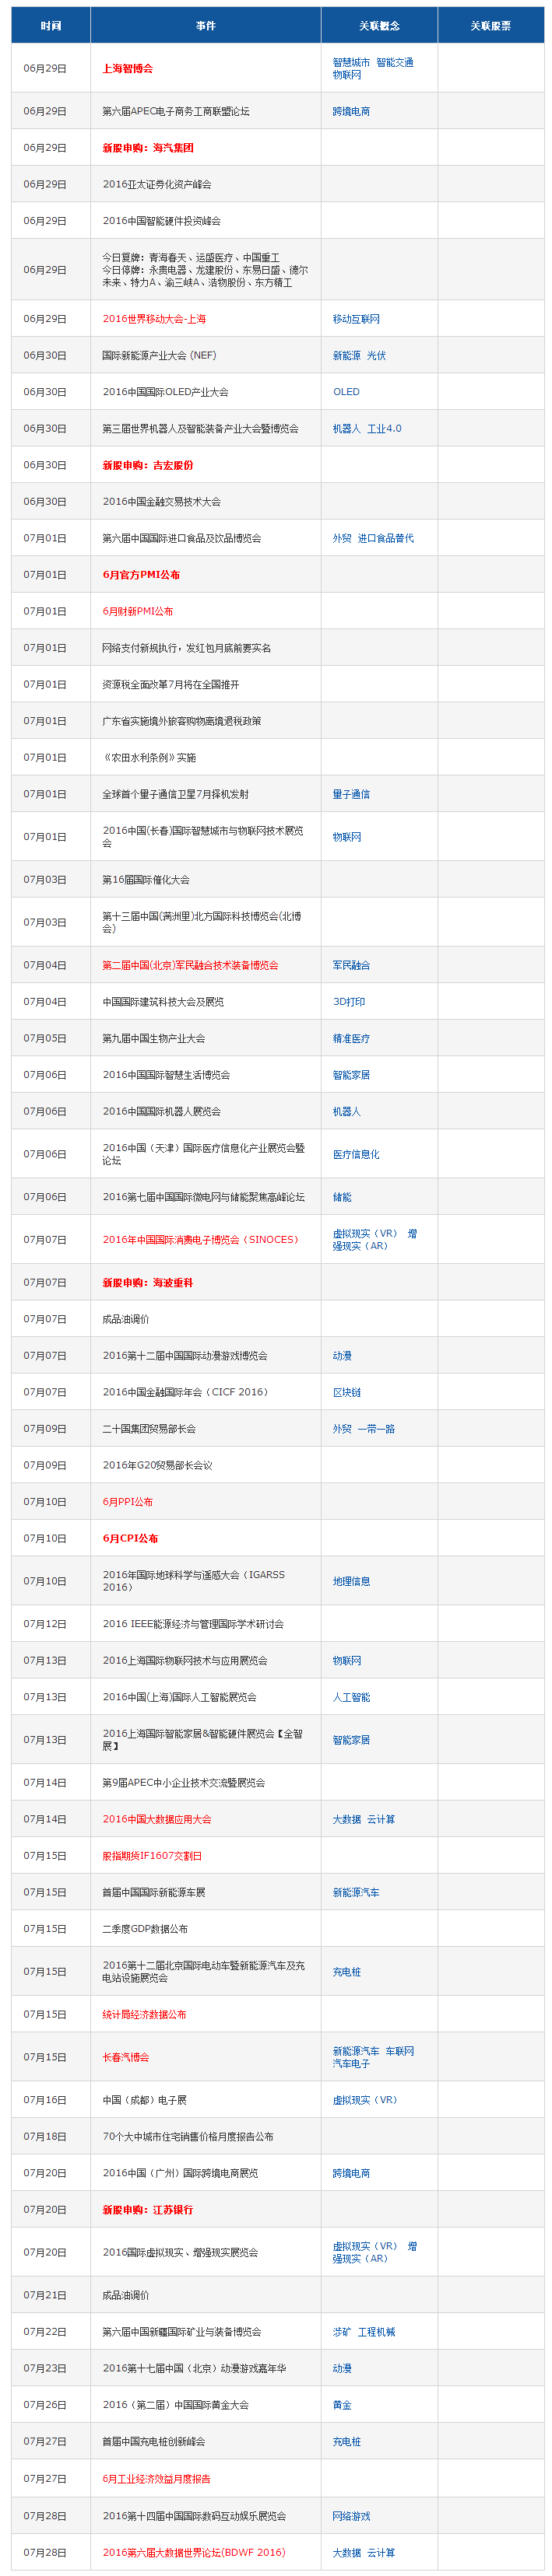Click the 量子通信 concept link
552x2576 pixels.
pyautogui.click(x=350, y=794)
